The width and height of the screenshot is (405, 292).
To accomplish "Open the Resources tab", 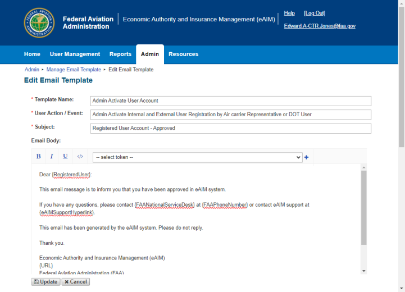I will [183, 54].
